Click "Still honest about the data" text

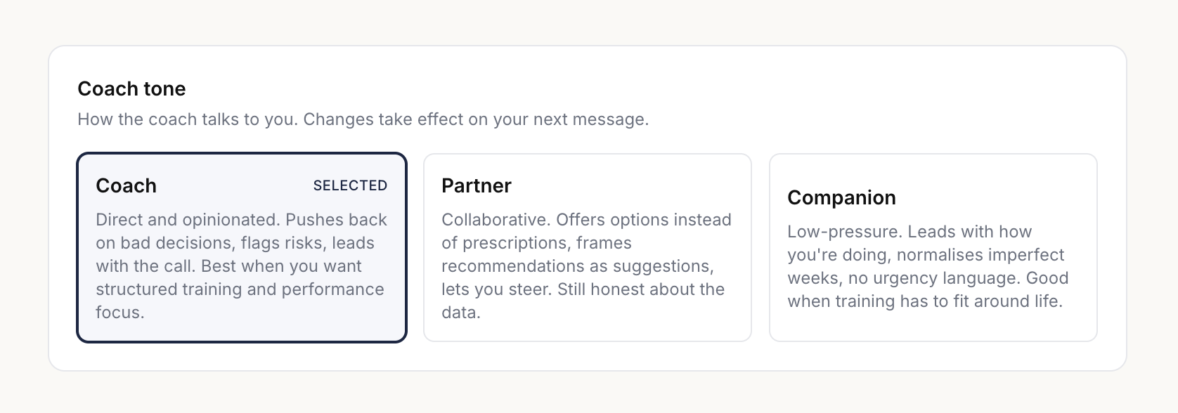(x=640, y=289)
